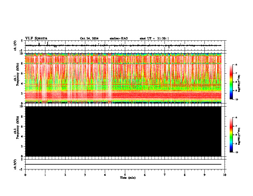The height and width of the screenshot is (196, 253).
Task: Click the 8 kHz tick label on ch.2 axis
Action: pos(22,117)
